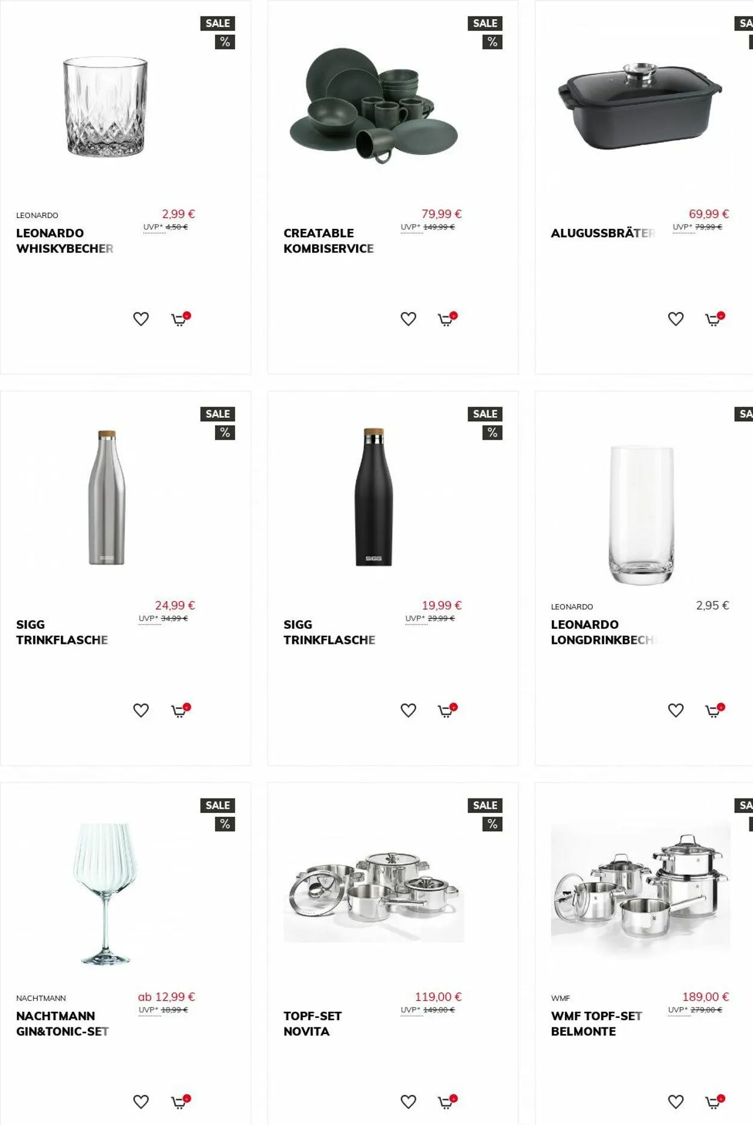This screenshot has width=753, height=1125.
Task: Add Leonardo Longdrinkbecher to cart
Action: click(715, 711)
